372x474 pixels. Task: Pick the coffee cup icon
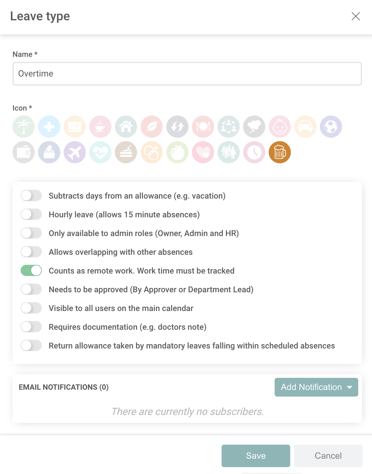click(x=100, y=127)
